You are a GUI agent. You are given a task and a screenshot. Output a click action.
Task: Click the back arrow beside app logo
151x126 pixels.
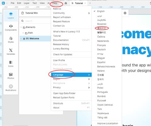point(7,3)
